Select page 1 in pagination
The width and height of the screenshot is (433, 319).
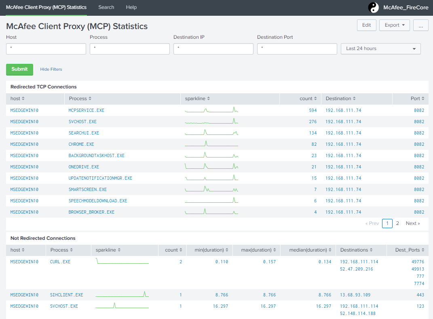click(x=387, y=223)
